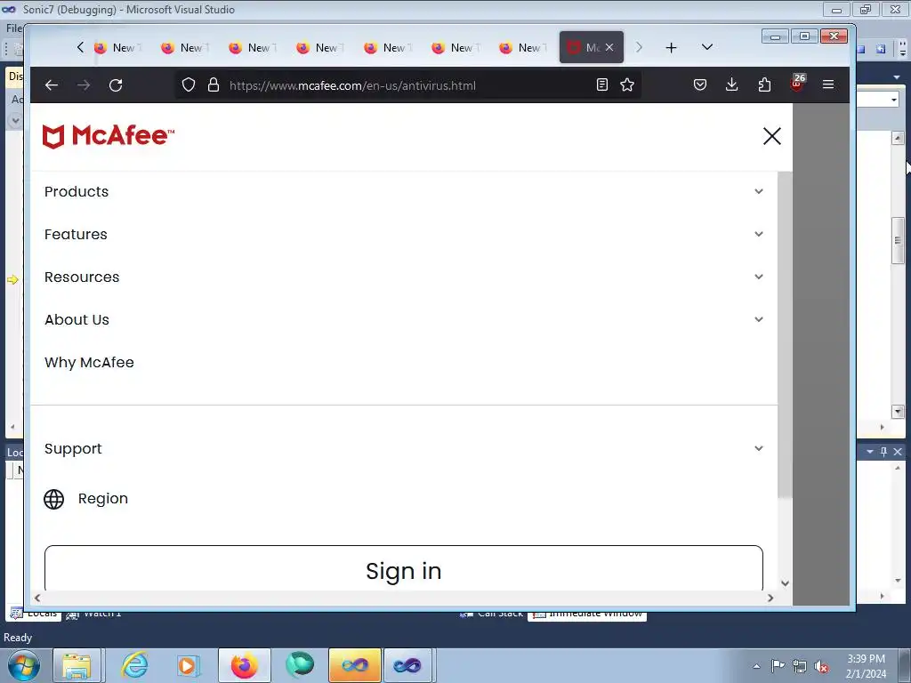Open a new Firefox tab
Image resolution: width=911 pixels, height=683 pixels.
pos(671,48)
